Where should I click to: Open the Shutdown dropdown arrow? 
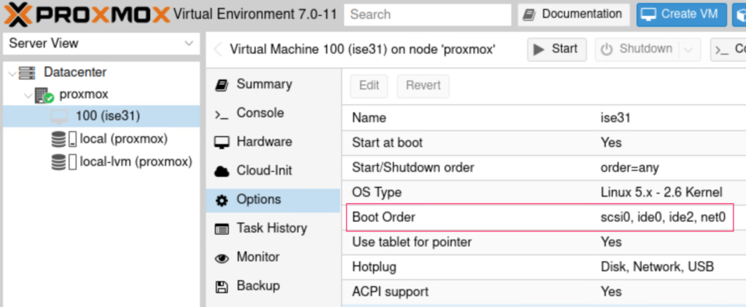tap(690, 49)
